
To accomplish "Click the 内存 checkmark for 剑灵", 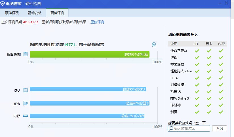I will point(221,112).
